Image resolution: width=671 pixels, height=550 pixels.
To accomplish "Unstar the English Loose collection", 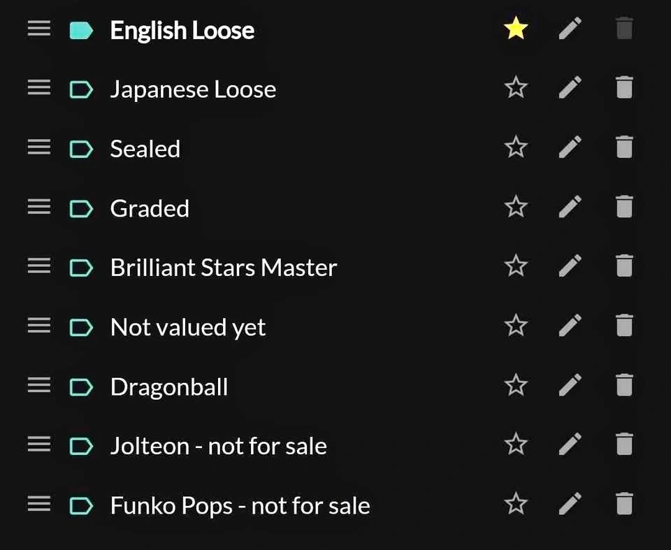I will 516,28.
